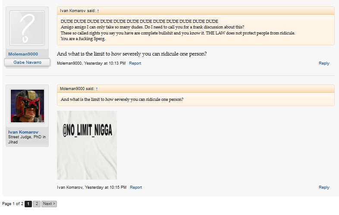Viewport: 339px width, 215px height.
Task: Click the up arrow beside Moleman9000 said
Action: (97, 89)
